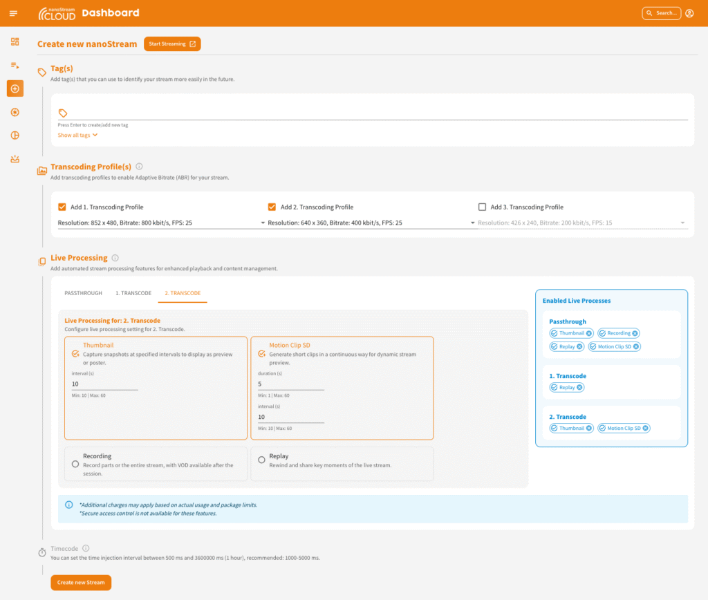Viewport: 708px width, 600px height.
Task: Open the stream playlist icon in sidebar
Action: (15, 65)
